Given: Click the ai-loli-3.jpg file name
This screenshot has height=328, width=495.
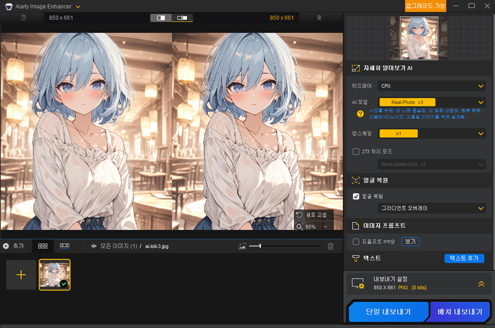Looking at the screenshot, I should coord(157,247).
